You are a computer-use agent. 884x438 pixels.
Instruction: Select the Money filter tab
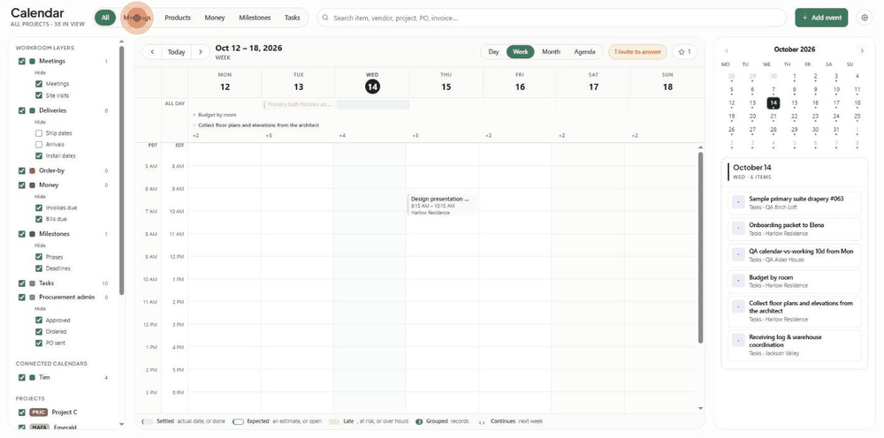click(x=215, y=18)
